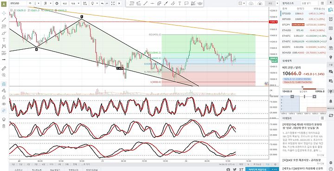
Task: Select BCHUSD row in watchlist
Action: (303, 53)
